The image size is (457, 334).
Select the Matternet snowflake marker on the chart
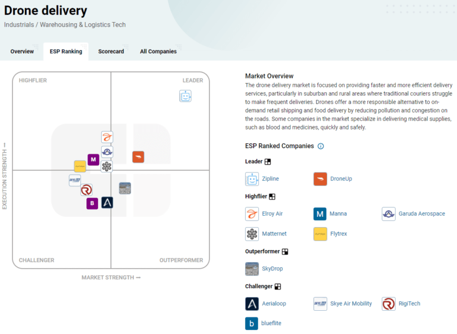(107, 166)
